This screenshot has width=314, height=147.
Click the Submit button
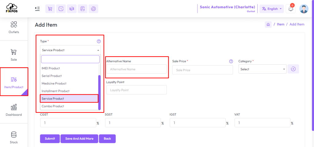[x=50, y=139]
